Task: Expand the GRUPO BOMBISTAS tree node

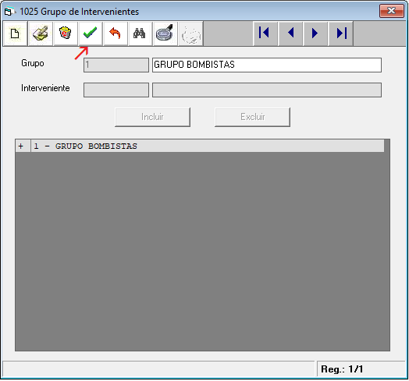Action: pyautogui.click(x=21, y=146)
